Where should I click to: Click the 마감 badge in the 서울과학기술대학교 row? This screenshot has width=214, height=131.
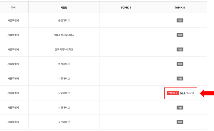tap(180, 35)
